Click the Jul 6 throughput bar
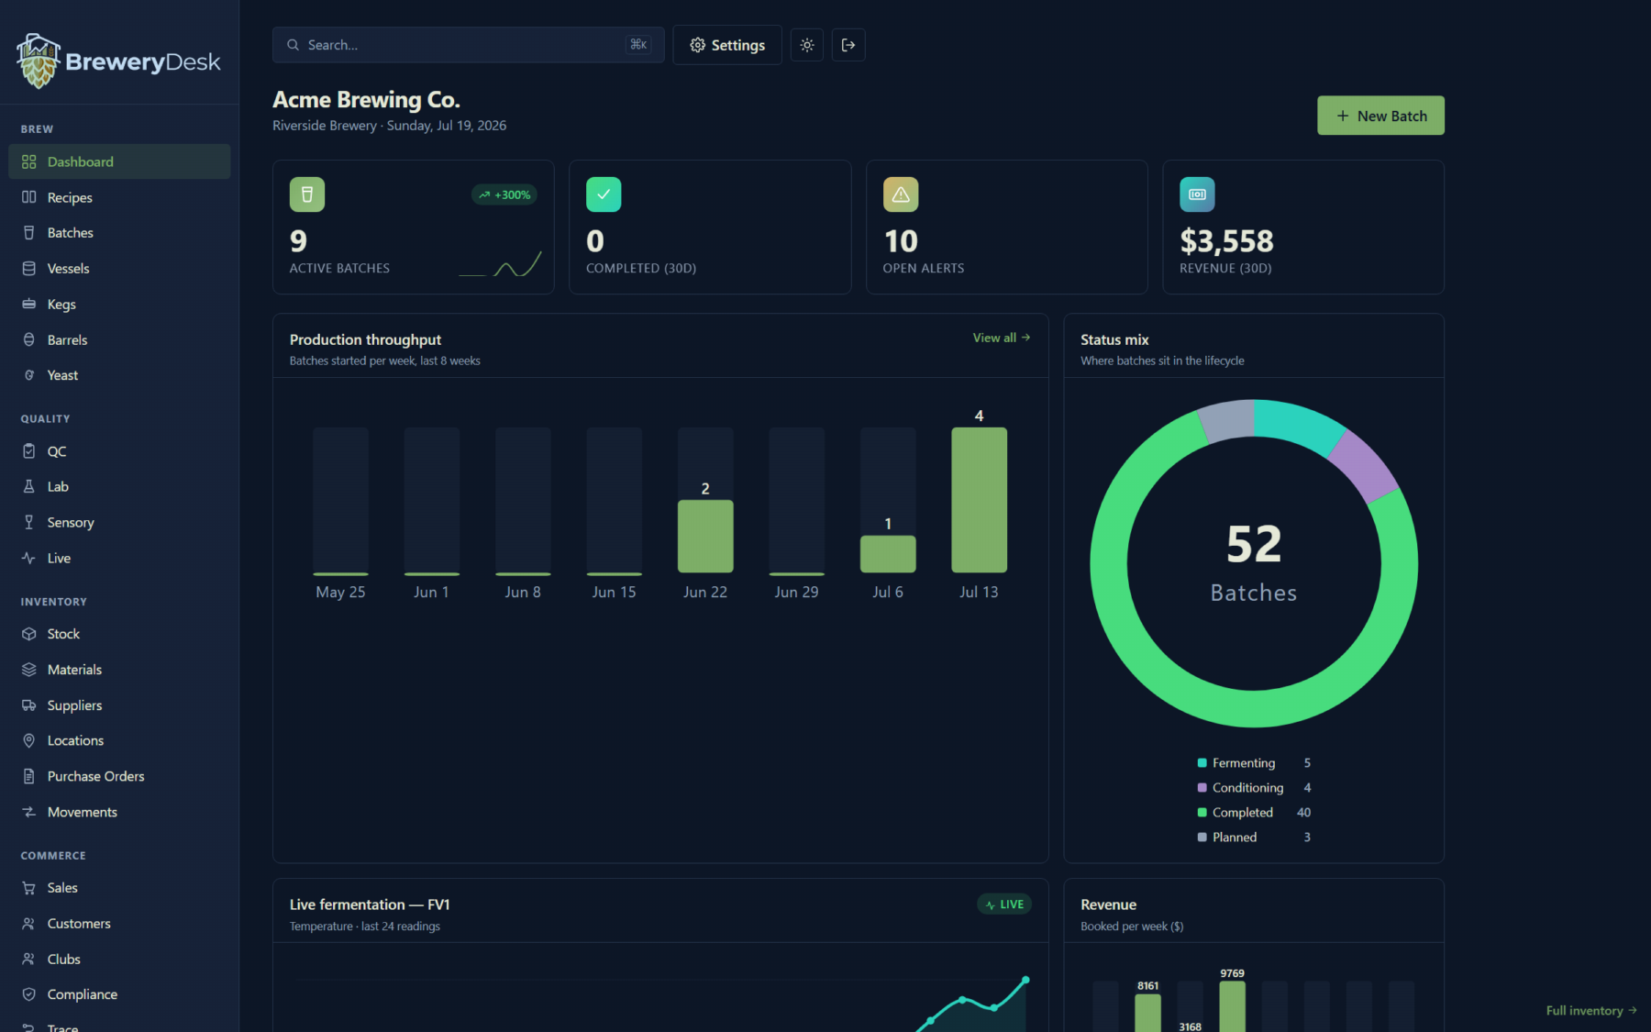Screen dimensions: 1651x1032 [888, 554]
